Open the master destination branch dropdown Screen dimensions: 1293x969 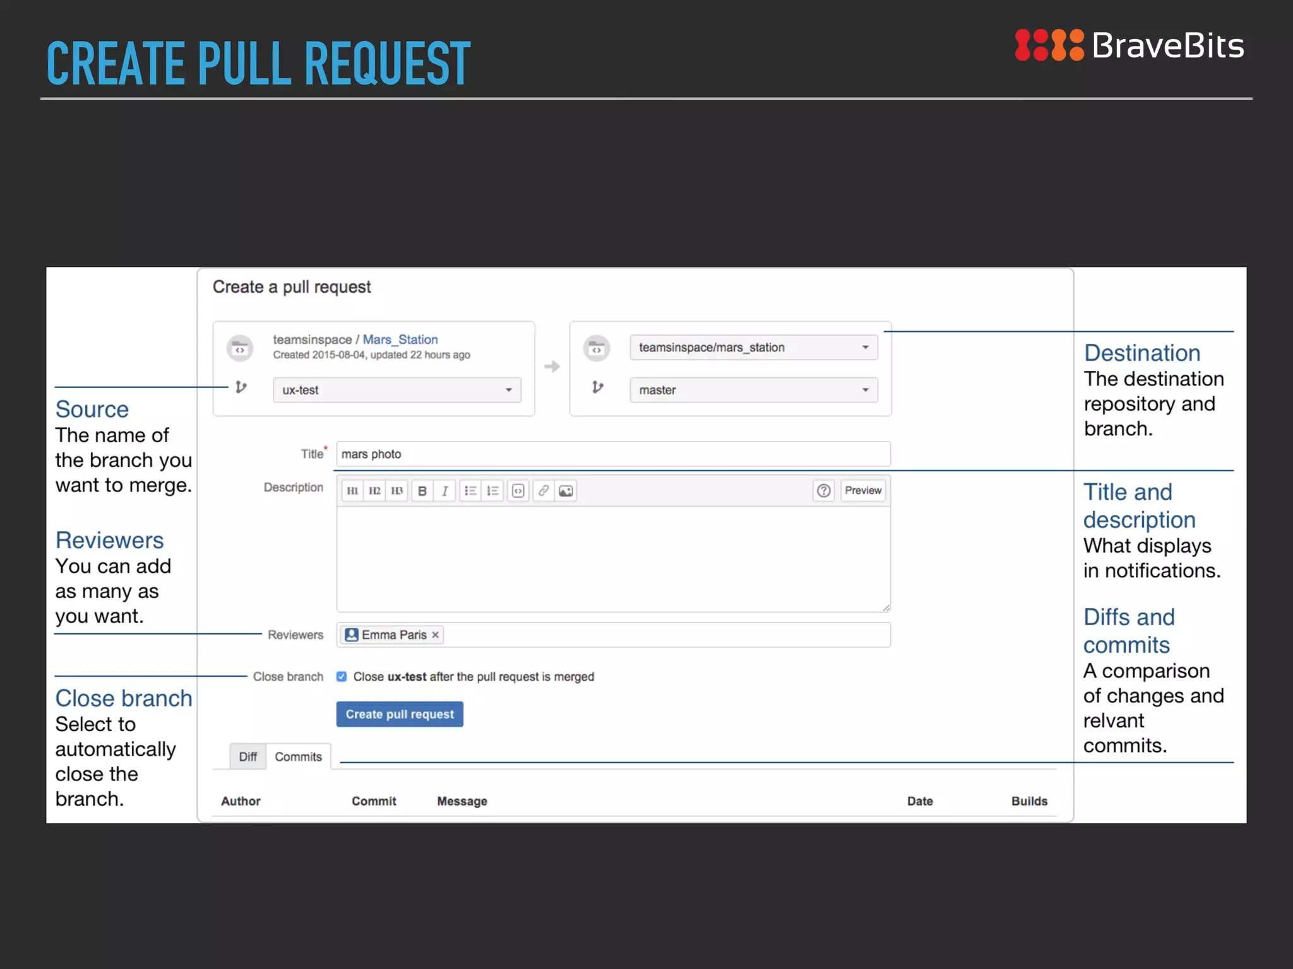tap(754, 390)
